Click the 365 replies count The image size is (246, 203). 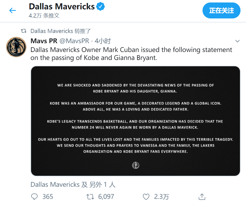tap(48, 197)
